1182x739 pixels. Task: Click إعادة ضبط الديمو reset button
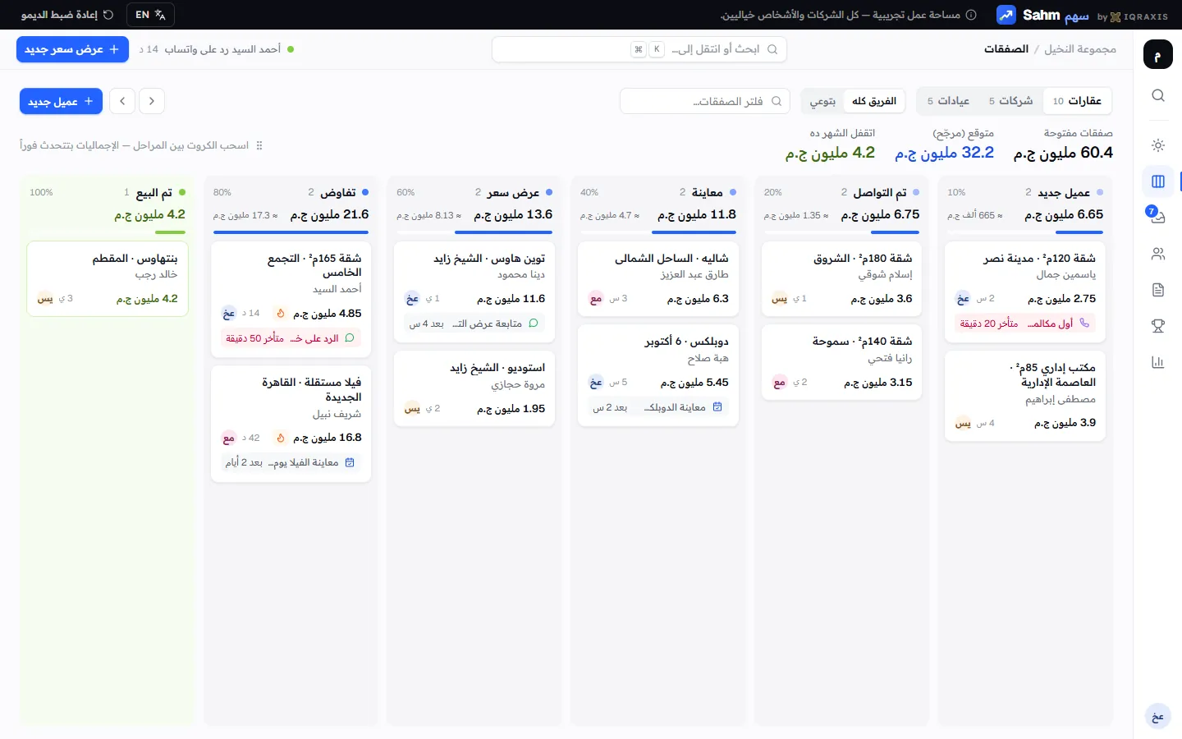(67, 15)
